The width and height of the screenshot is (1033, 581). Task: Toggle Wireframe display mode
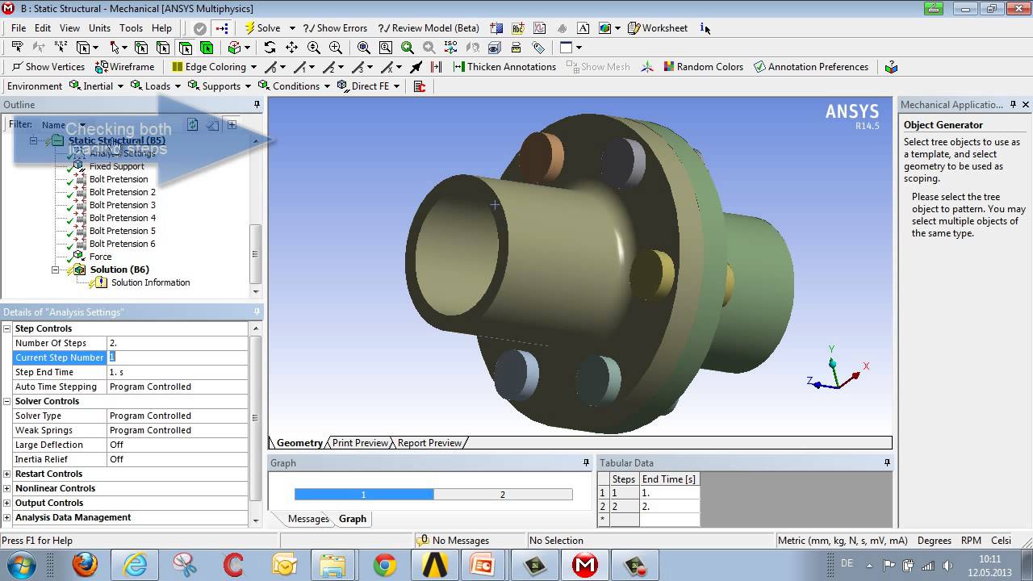point(124,67)
